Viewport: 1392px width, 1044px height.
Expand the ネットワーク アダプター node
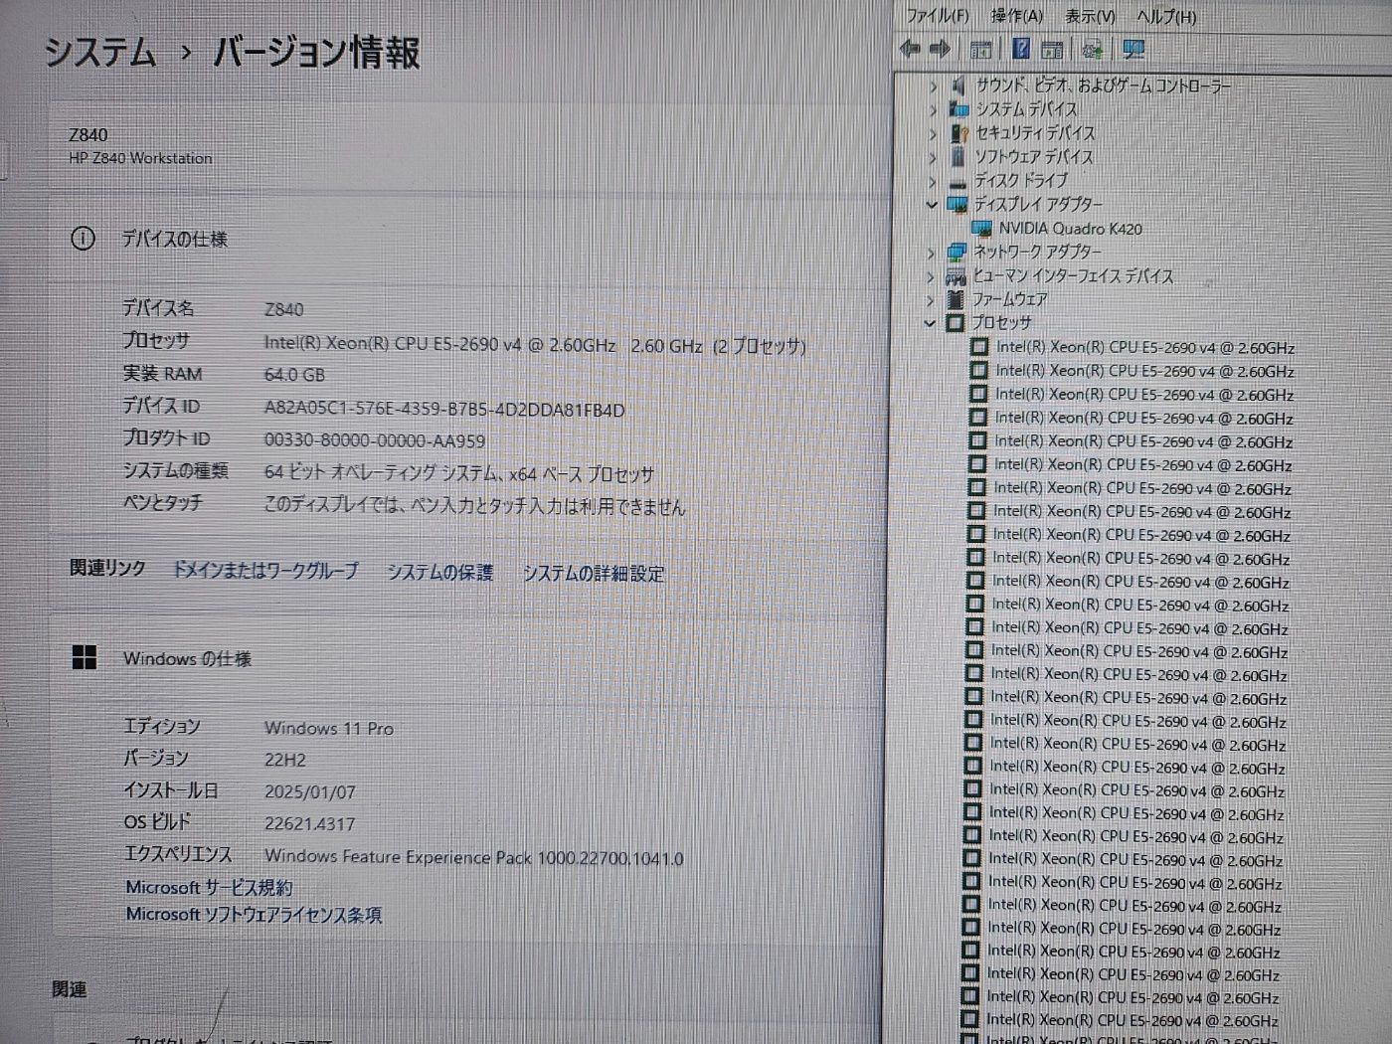coord(931,254)
